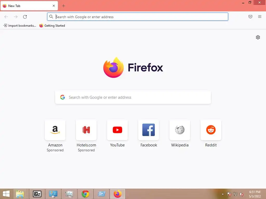Image resolution: width=266 pixels, height=199 pixels.
Task: Click Firefox icon in the taskbar
Action: click(x=118, y=194)
